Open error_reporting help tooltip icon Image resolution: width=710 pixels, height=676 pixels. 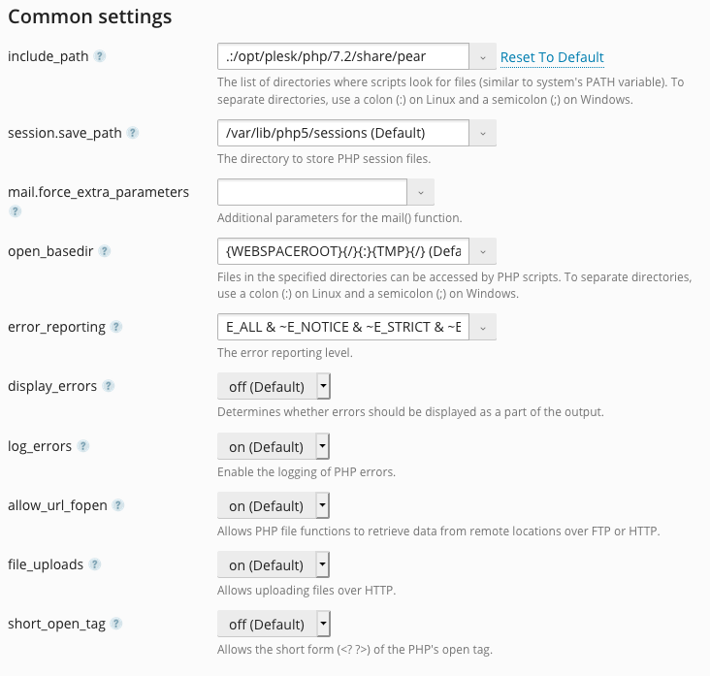[116, 327]
